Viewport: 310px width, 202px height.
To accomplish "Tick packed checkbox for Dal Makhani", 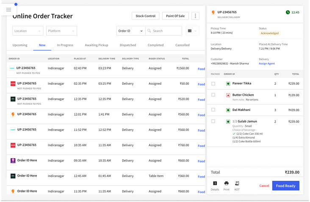I will [213, 110].
